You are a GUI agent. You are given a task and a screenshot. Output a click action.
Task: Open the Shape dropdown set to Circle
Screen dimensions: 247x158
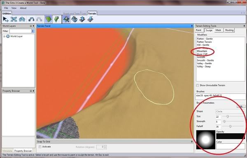click(x=230, y=112)
